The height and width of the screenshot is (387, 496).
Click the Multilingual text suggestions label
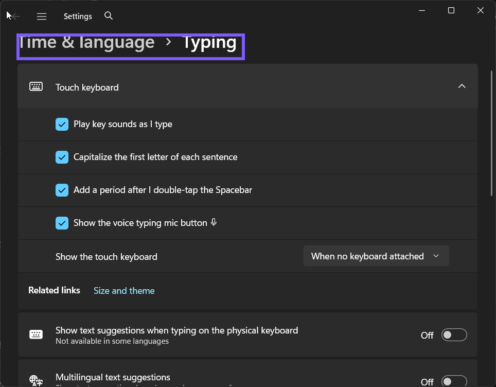(113, 377)
